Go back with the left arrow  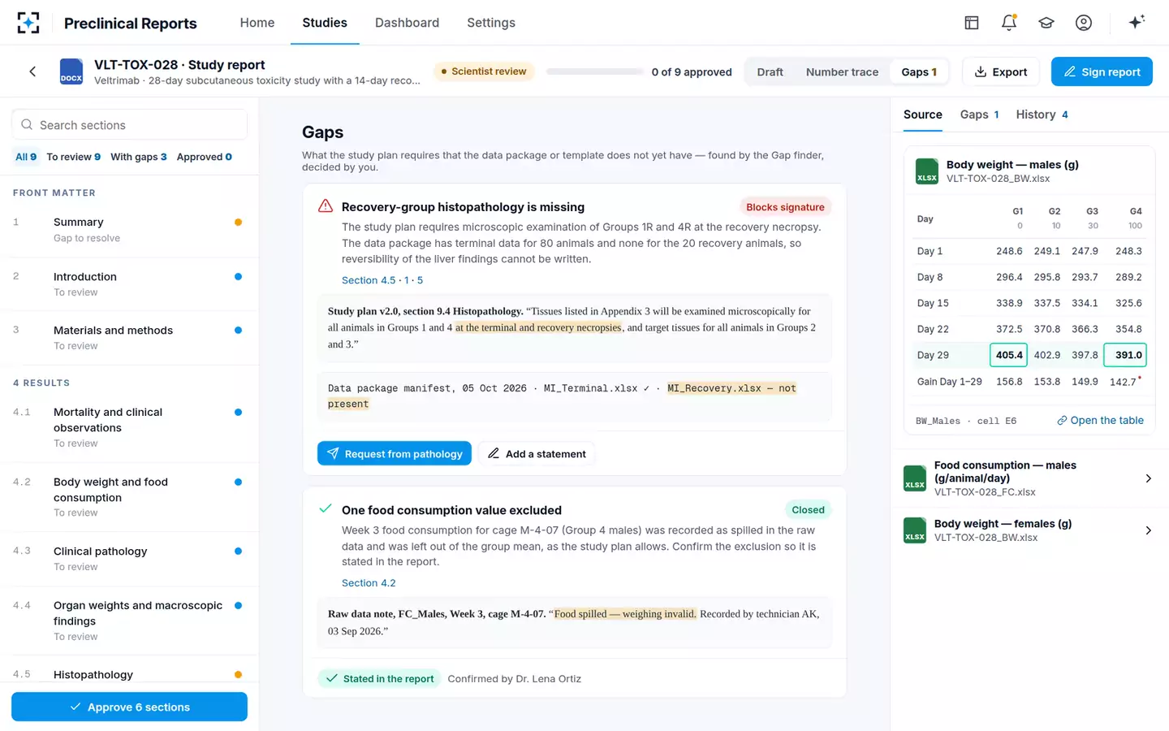click(x=32, y=71)
